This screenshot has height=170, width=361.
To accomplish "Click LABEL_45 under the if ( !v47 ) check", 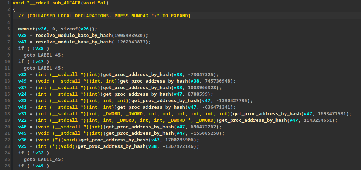I will point(49,68).
